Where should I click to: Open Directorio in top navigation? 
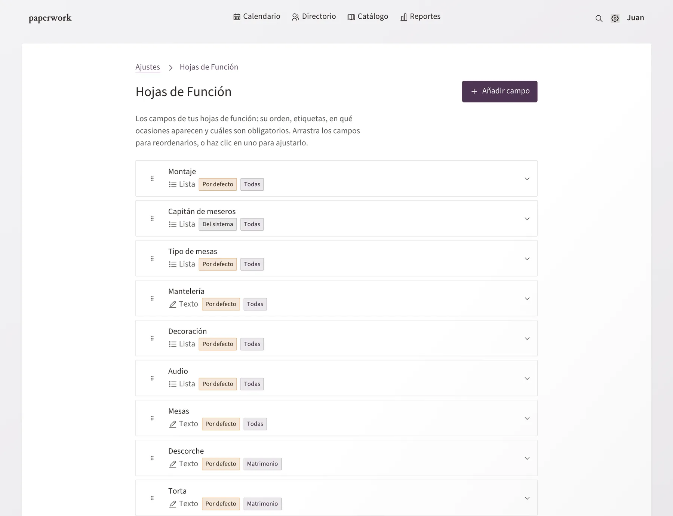pos(314,16)
